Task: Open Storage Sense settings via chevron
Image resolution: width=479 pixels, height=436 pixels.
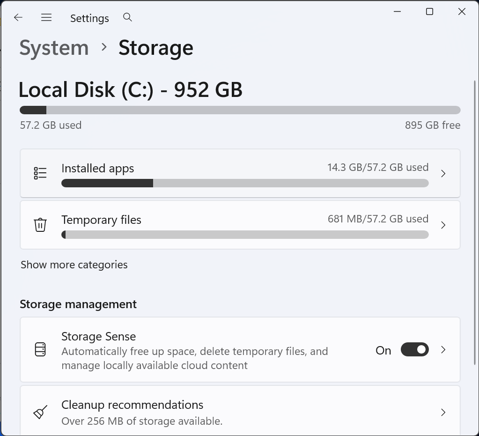Action: [x=443, y=350]
